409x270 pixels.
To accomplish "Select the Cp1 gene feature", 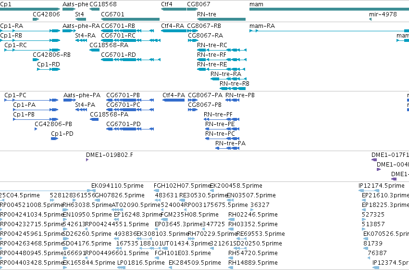I will (30, 9).
